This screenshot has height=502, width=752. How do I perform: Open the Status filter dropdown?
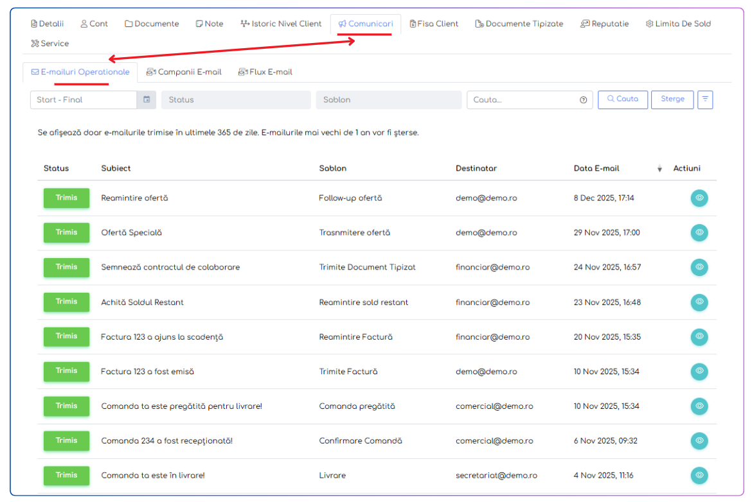(236, 100)
